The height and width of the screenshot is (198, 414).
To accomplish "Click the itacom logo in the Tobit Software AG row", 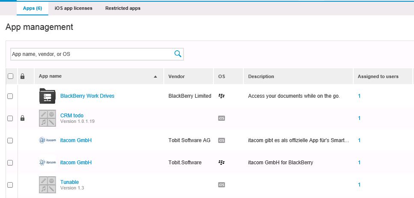I will click(47, 140).
